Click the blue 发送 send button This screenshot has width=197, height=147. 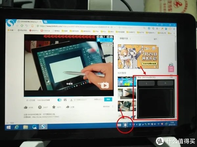point(108,99)
